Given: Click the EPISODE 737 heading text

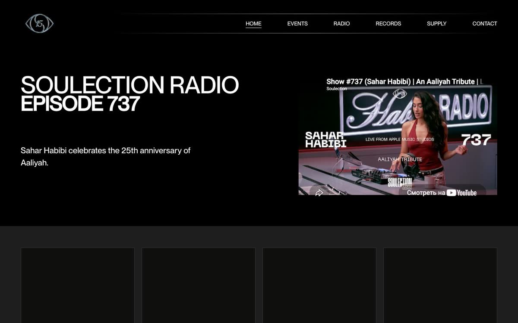Looking at the screenshot, I should click(x=80, y=104).
